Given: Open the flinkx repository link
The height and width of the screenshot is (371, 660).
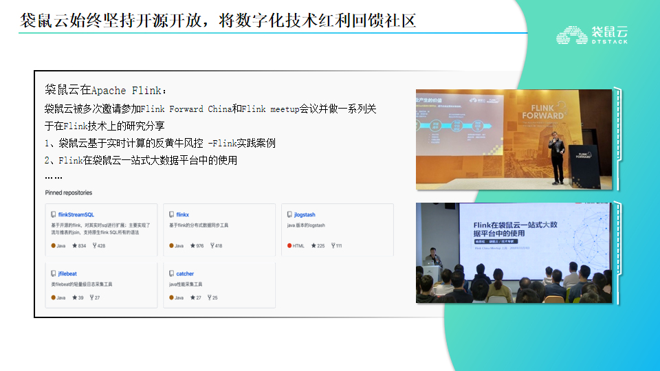Looking at the screenshot, I should coord(183,214).
